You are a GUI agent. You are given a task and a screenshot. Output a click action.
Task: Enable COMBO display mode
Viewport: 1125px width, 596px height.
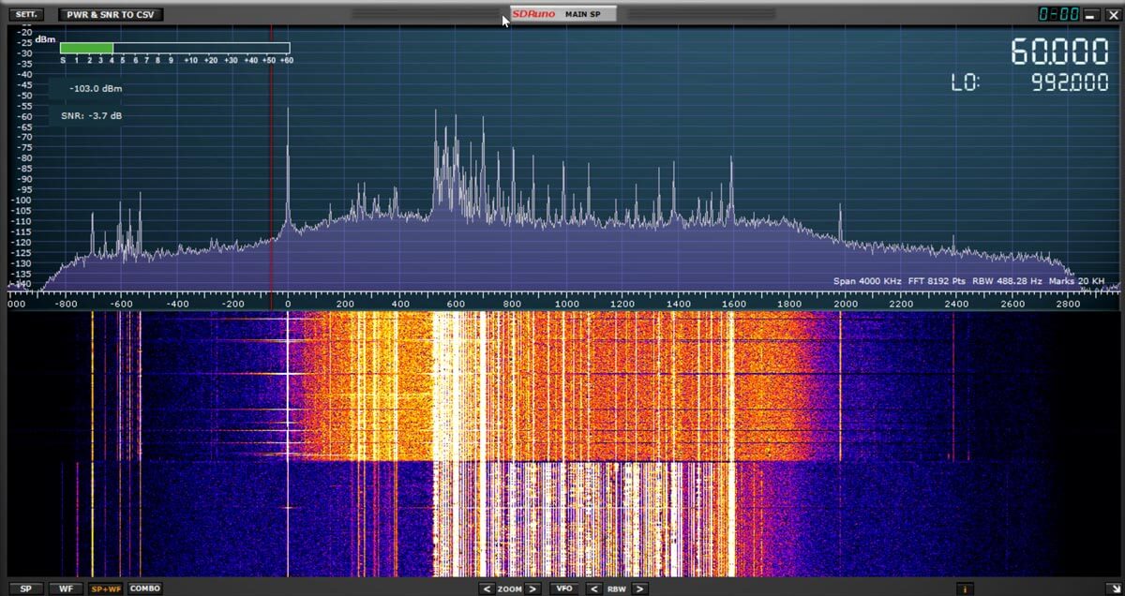click(x=144, y=589)
